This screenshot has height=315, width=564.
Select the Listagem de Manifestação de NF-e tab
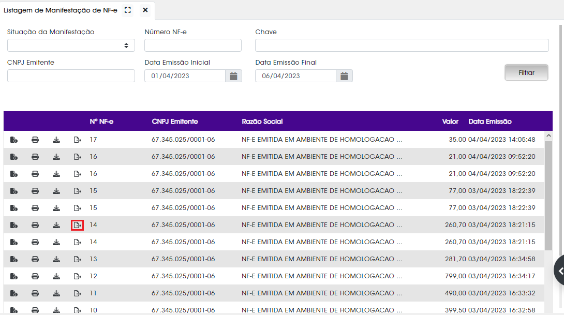coord(61,10)
